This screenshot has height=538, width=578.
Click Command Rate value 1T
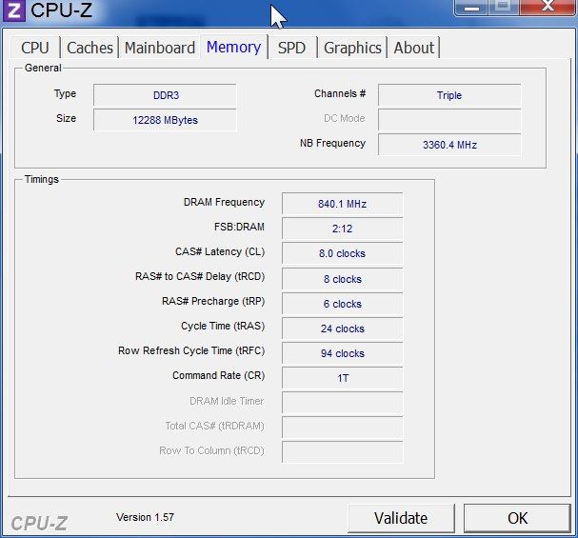tap(342, 378)
